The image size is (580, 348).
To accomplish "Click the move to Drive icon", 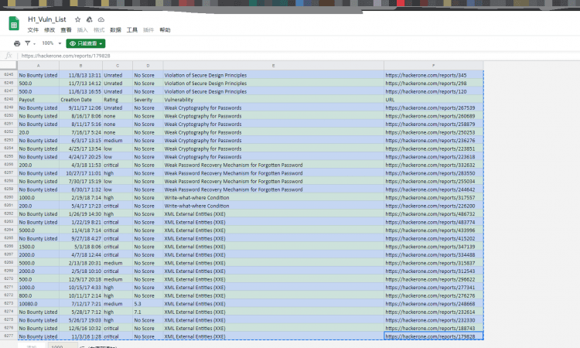I will pos(89,19).
